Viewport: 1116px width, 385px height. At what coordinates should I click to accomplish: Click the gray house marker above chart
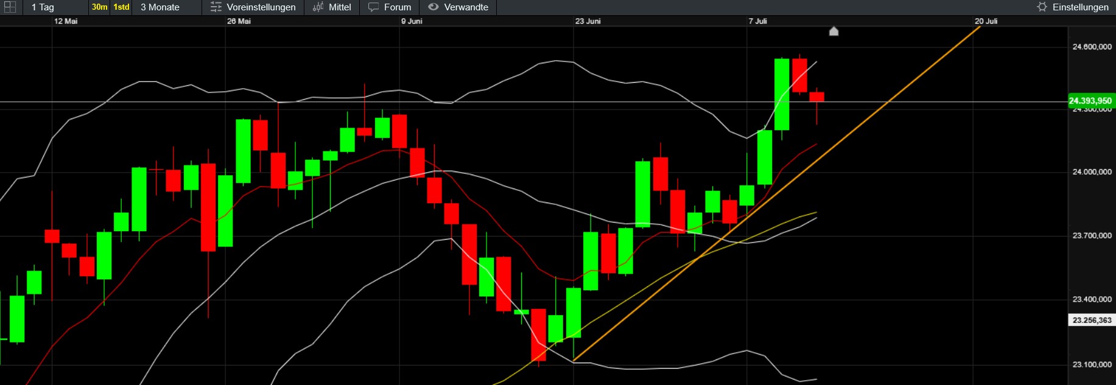(834, 31)
